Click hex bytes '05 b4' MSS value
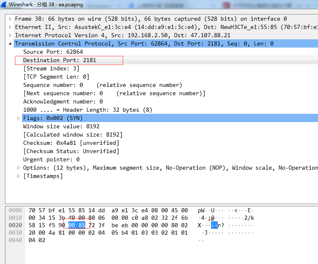The image size is (318, 264). pyautogui.click(x=120, y=233)
